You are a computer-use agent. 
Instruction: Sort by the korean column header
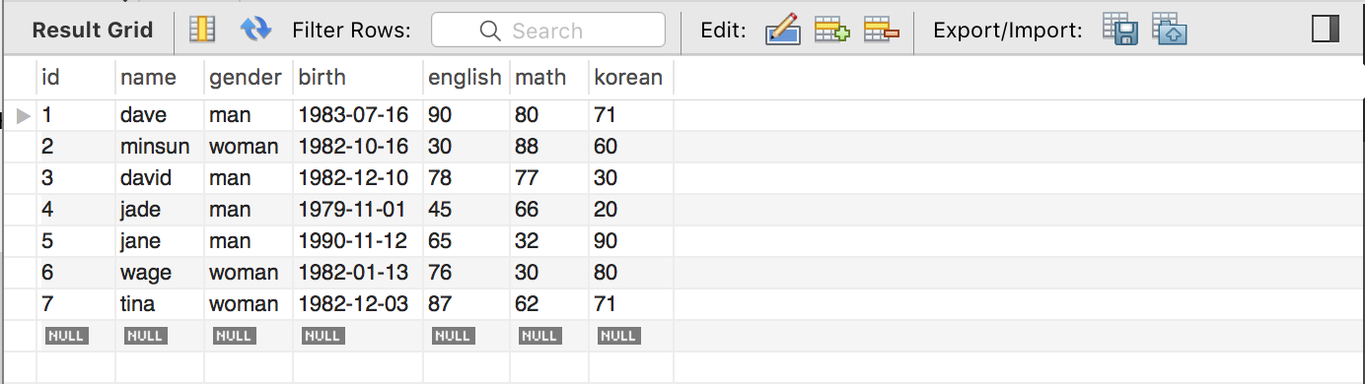pyautogui.click(x=631, y=77)
